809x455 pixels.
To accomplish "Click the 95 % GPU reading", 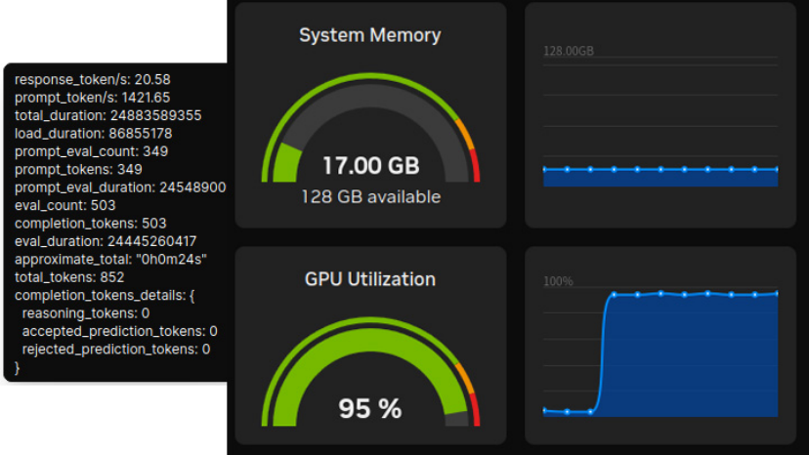I will (369, 409).
